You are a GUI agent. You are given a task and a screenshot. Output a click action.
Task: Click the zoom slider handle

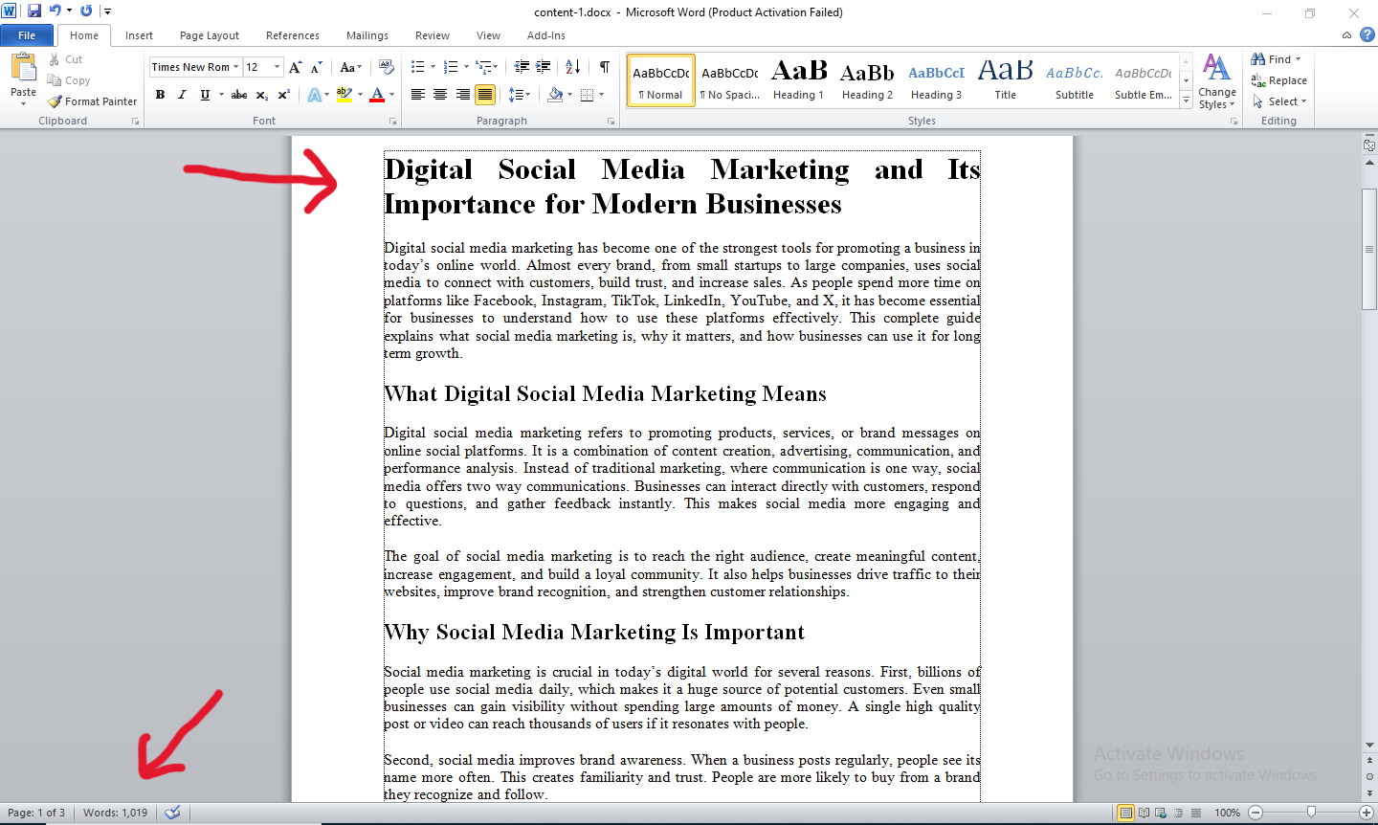pos(1311,813)
